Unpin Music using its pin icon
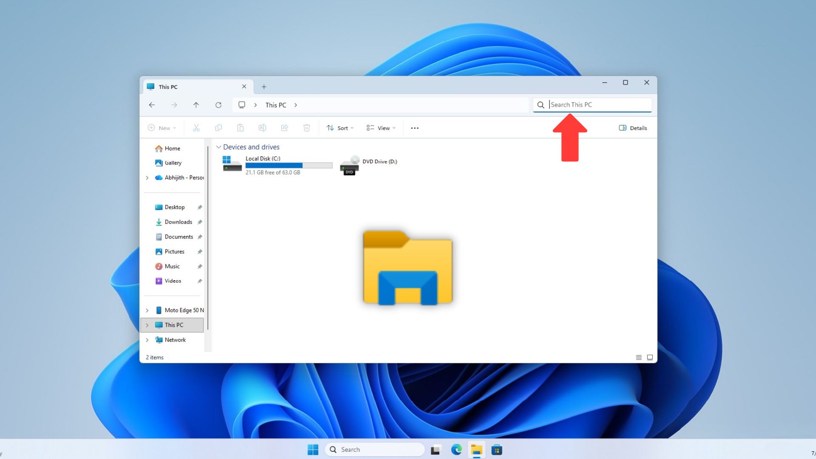The image size is (816, 459). coord(200,266)
